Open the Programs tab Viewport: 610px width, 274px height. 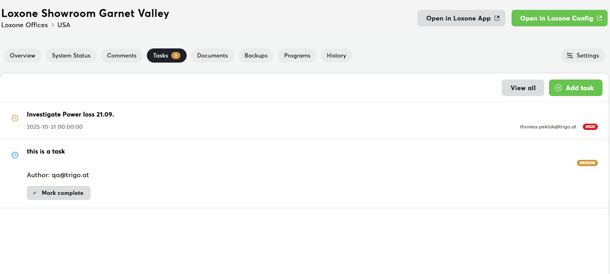coord(297,56)
